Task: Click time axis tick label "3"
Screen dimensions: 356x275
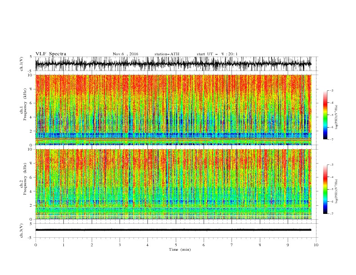Action: [120, 245]
